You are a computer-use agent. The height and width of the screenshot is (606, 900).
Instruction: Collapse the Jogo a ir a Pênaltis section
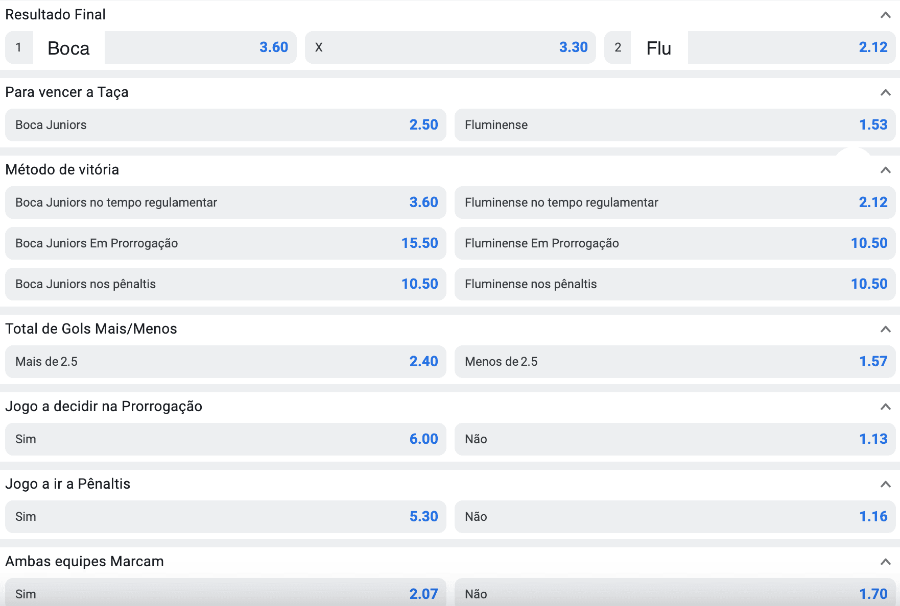coord(885,484)
